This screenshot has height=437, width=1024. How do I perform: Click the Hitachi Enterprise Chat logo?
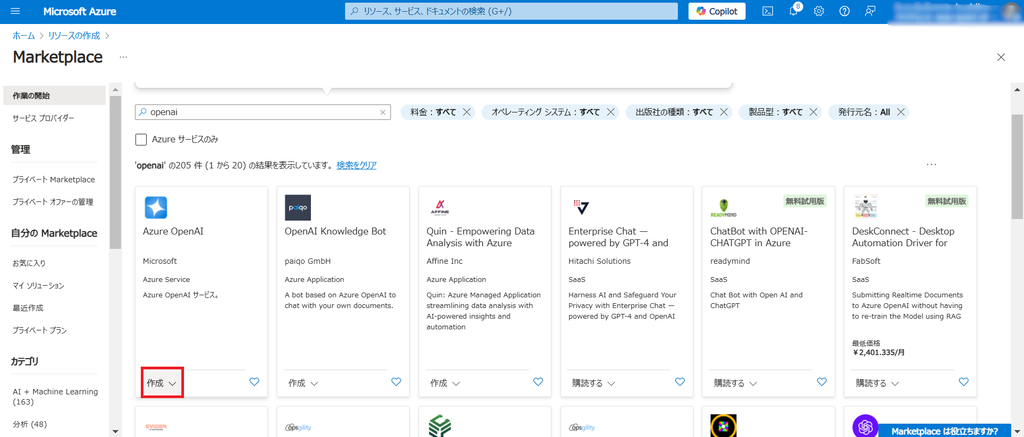coord(581,207)
